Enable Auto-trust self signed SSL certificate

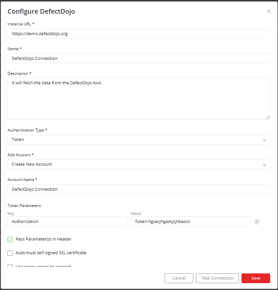[x=10, y=253]
